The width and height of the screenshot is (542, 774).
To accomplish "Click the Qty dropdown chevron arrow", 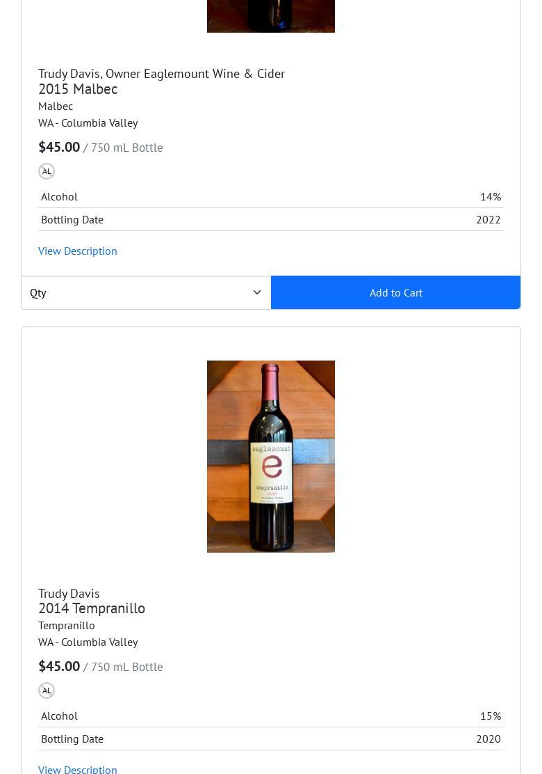I will click(x=256, y=292).
